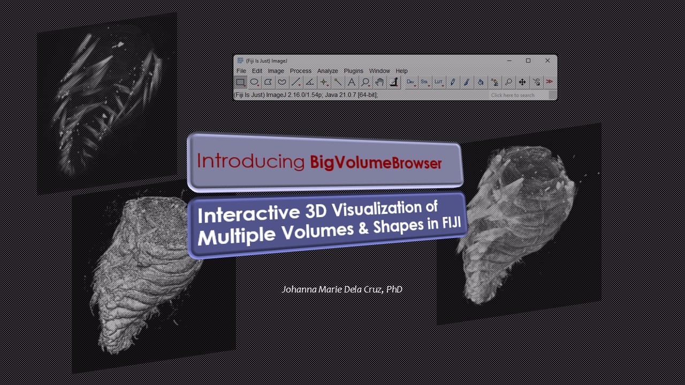Select the Rectangle selection tool

pyautogui.click(x=241, y=82)
